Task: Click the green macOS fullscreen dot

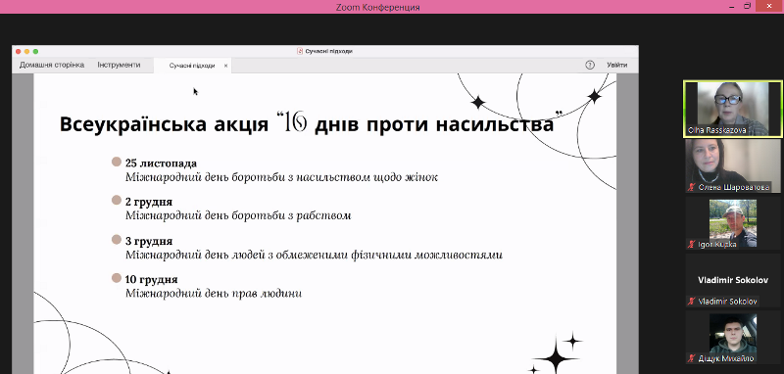Action: coord(35,51)
